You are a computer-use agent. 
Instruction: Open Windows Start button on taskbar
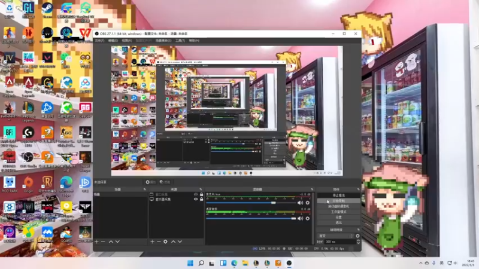click(x=190, y=263)
